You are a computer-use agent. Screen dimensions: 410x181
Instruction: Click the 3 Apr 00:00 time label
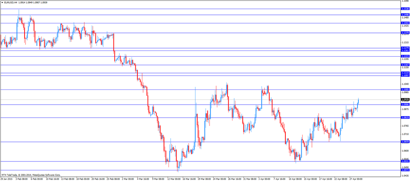point(265,179)
